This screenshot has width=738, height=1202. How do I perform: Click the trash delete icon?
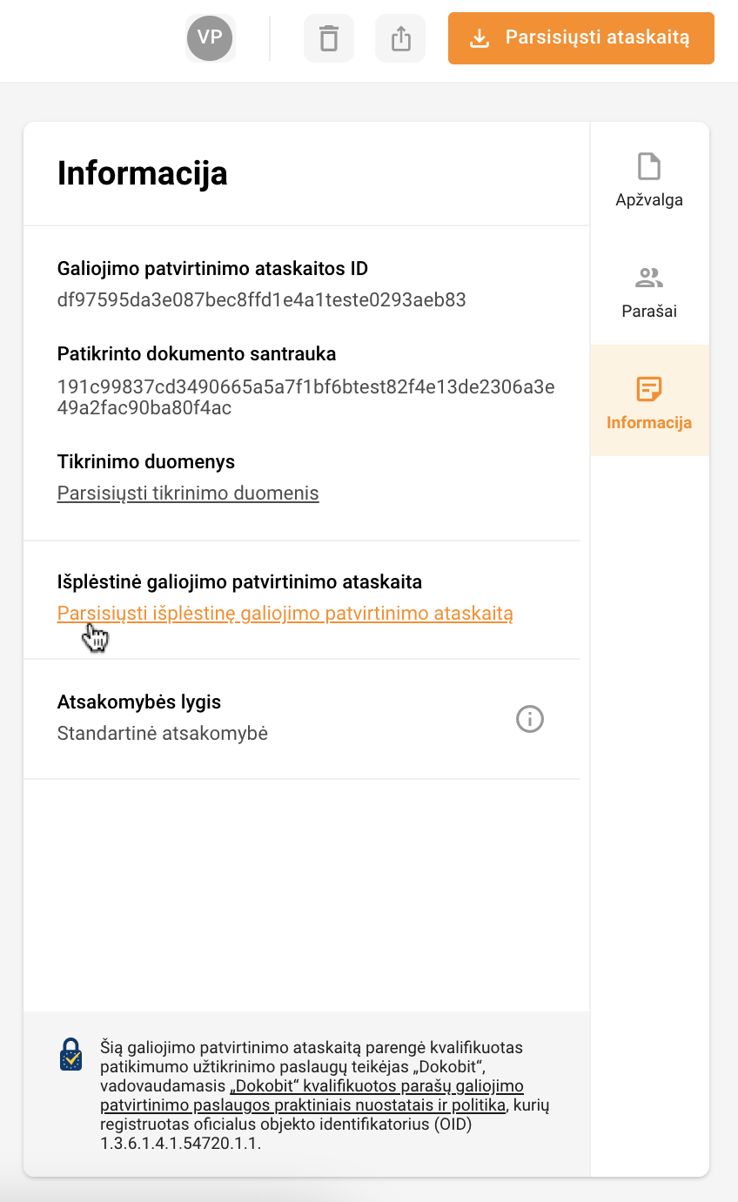(329, 38)
